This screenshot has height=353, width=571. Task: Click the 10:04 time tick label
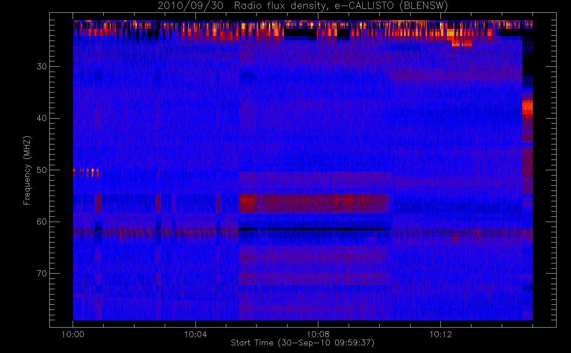pos(196,334)
